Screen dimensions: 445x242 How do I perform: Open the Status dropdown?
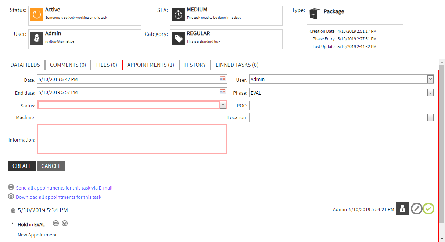click(x=223, y=105)
